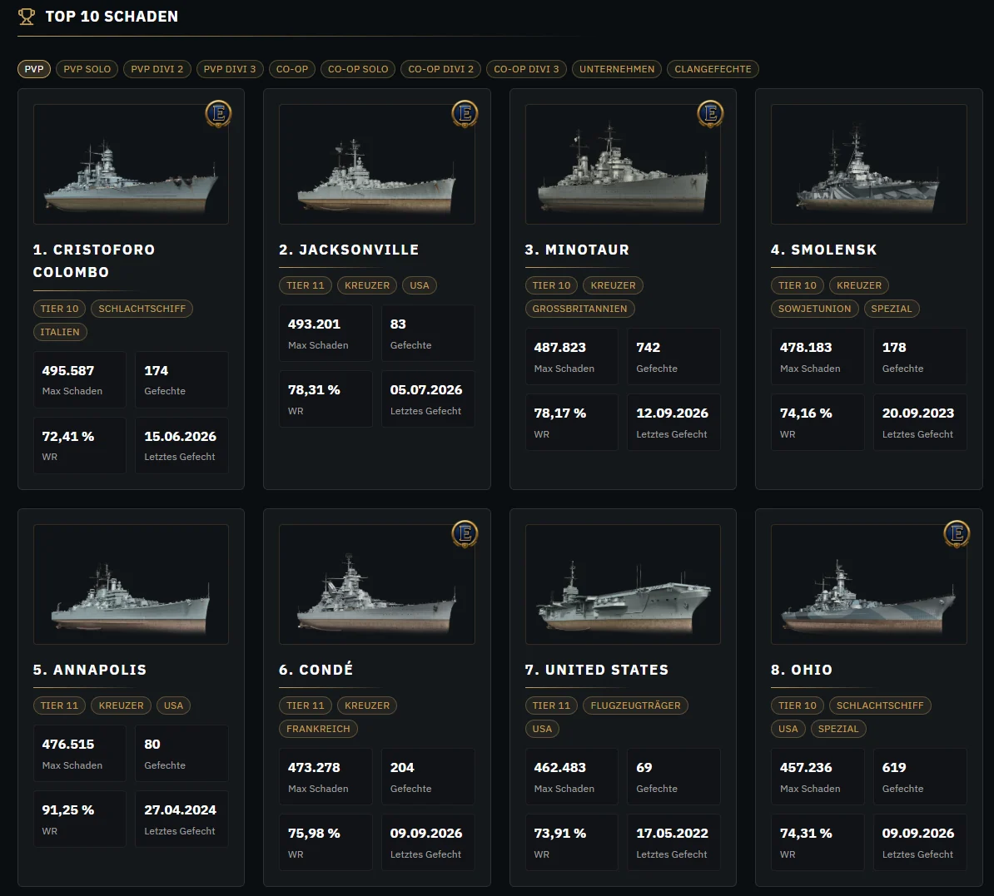The width and height of the screenshot is (994, 896).
Task: Click max damage value 493.201
Action: click(314, 324)
